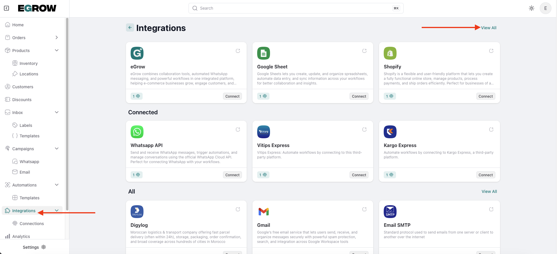The image size is (557, 254).
Task: Collapse the sidebar with the panel icon
Action: tap(6, 8)
